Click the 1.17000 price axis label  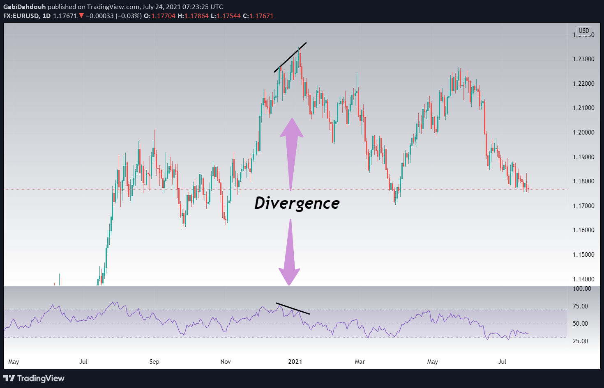click(583, 206)
